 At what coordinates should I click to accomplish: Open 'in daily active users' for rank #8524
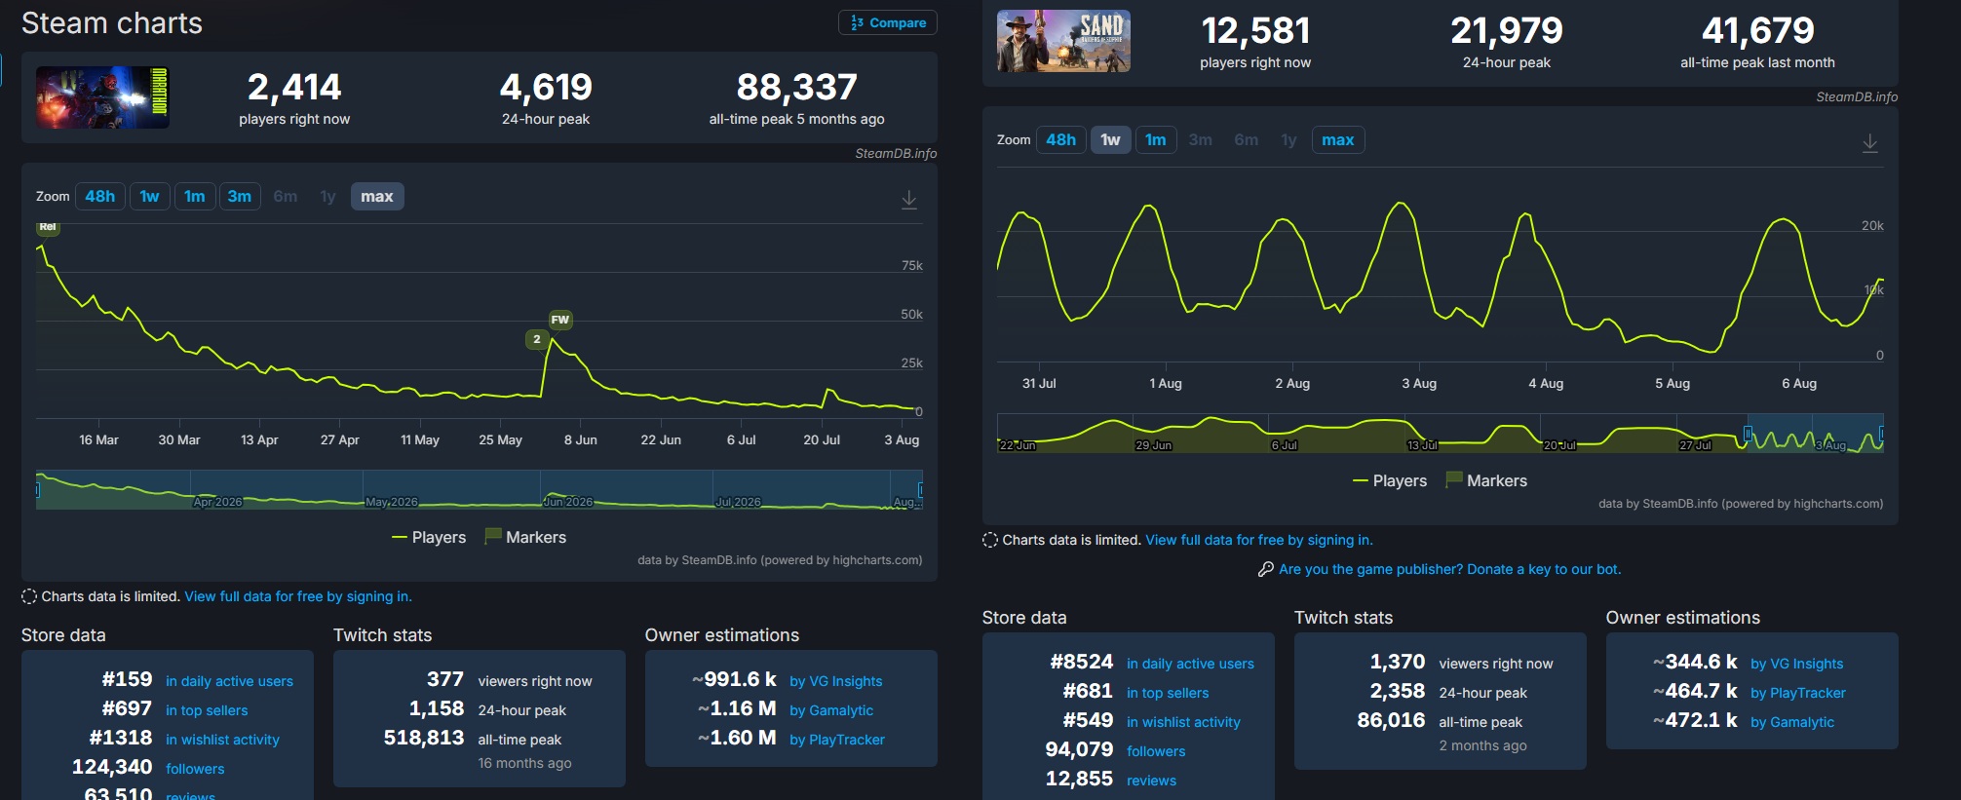tap(1190, 664)
